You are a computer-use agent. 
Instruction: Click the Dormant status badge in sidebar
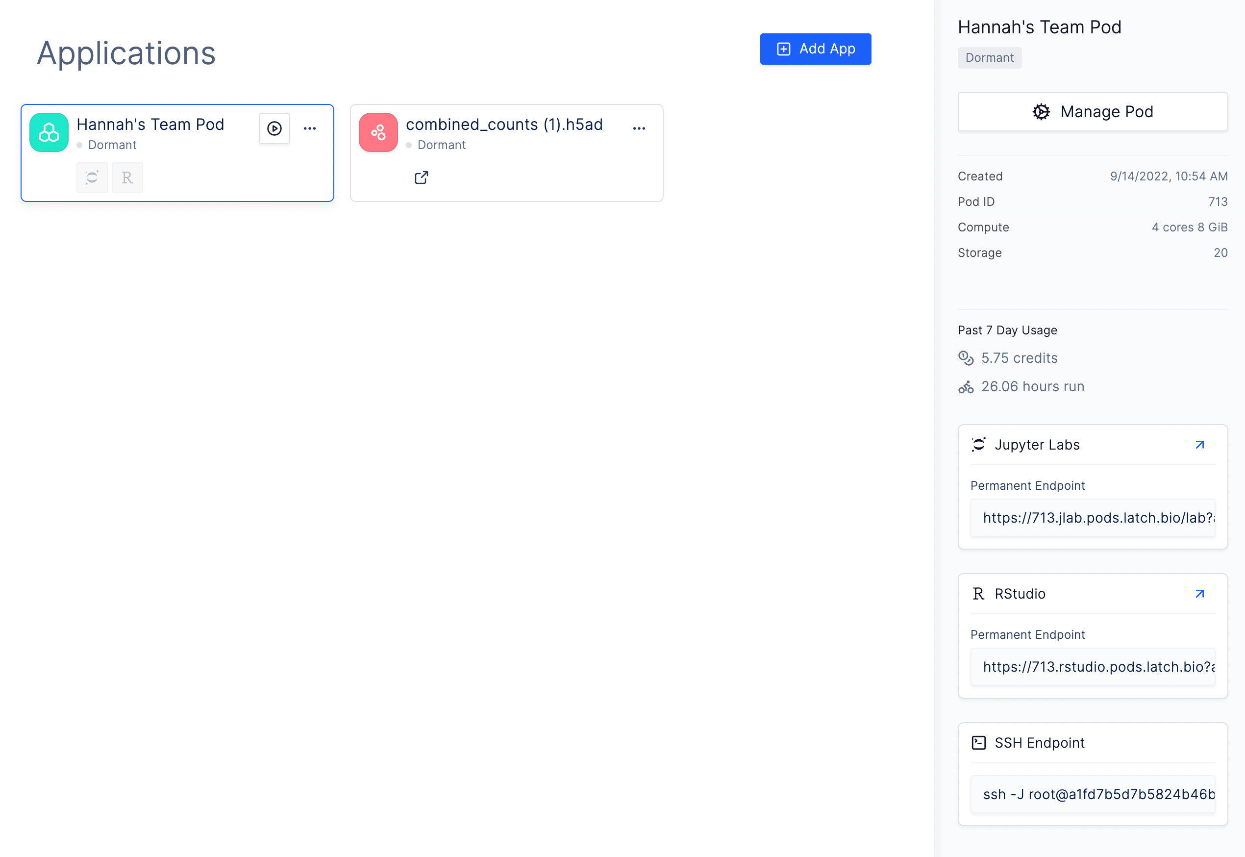pos(989,58)
